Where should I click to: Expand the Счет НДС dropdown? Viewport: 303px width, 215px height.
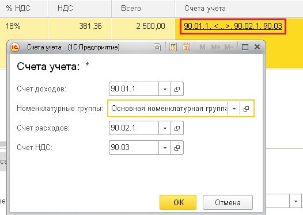pos(165,148)
